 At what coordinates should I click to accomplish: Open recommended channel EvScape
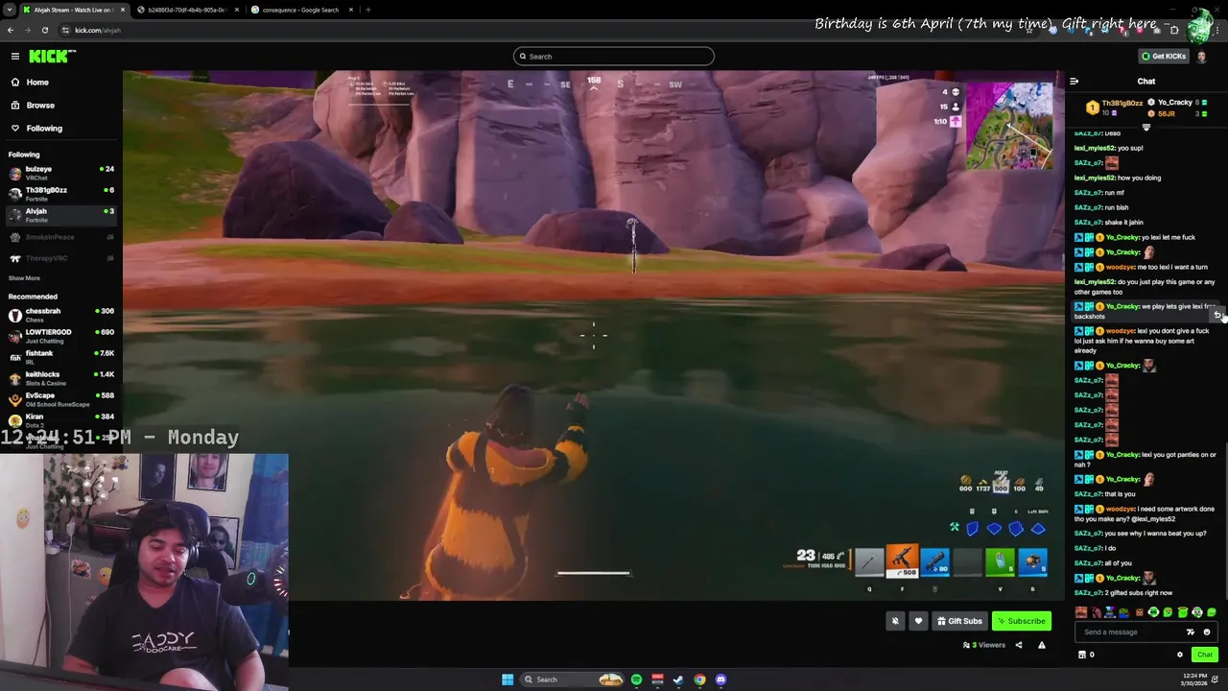61,400
